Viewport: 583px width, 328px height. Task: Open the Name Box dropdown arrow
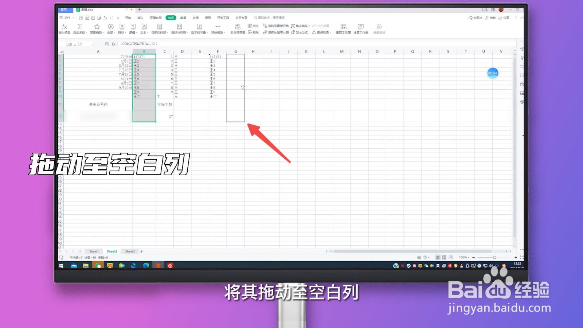[x=93, y=44]
